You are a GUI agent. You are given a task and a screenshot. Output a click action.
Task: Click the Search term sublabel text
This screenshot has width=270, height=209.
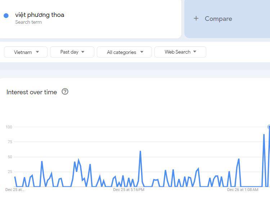coord(28,22)
